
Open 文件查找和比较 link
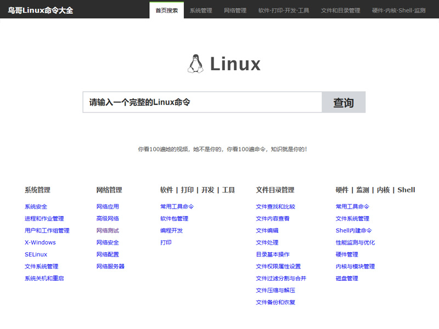pos(275,207)
